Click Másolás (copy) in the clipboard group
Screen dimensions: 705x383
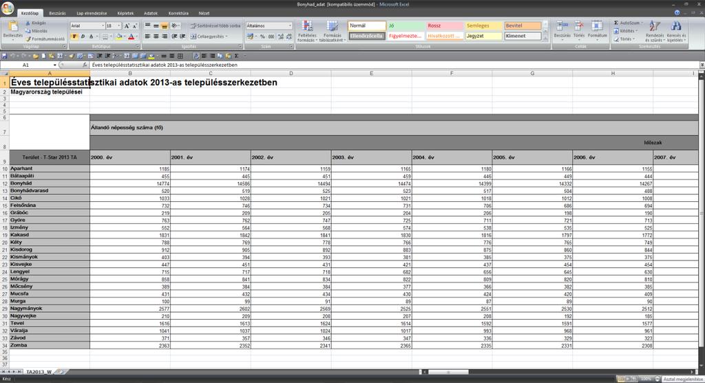36,31
